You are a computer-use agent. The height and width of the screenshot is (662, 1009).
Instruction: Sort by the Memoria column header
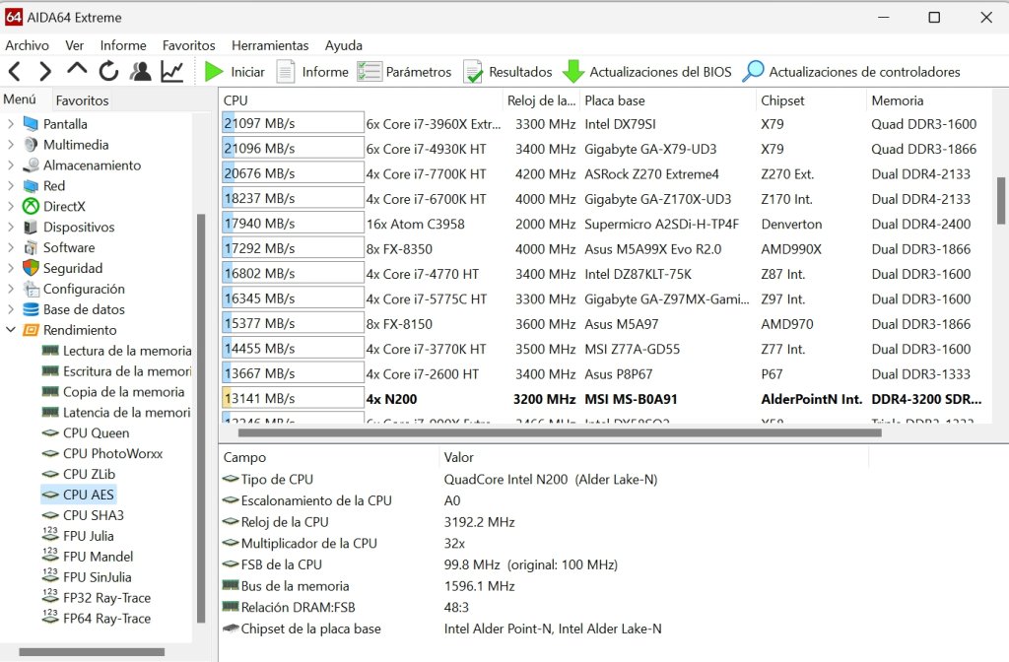point(930,100)
